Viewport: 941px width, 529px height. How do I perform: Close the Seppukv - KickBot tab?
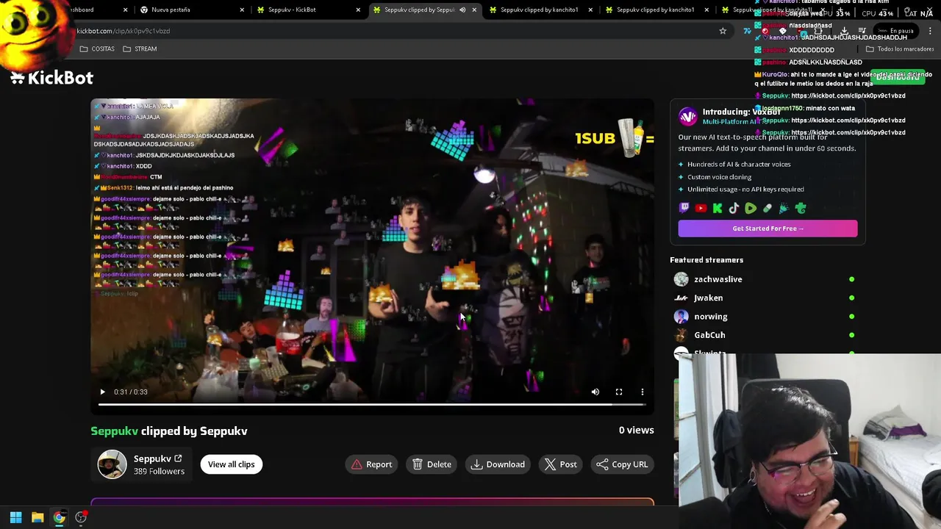[x=358, y=10]
